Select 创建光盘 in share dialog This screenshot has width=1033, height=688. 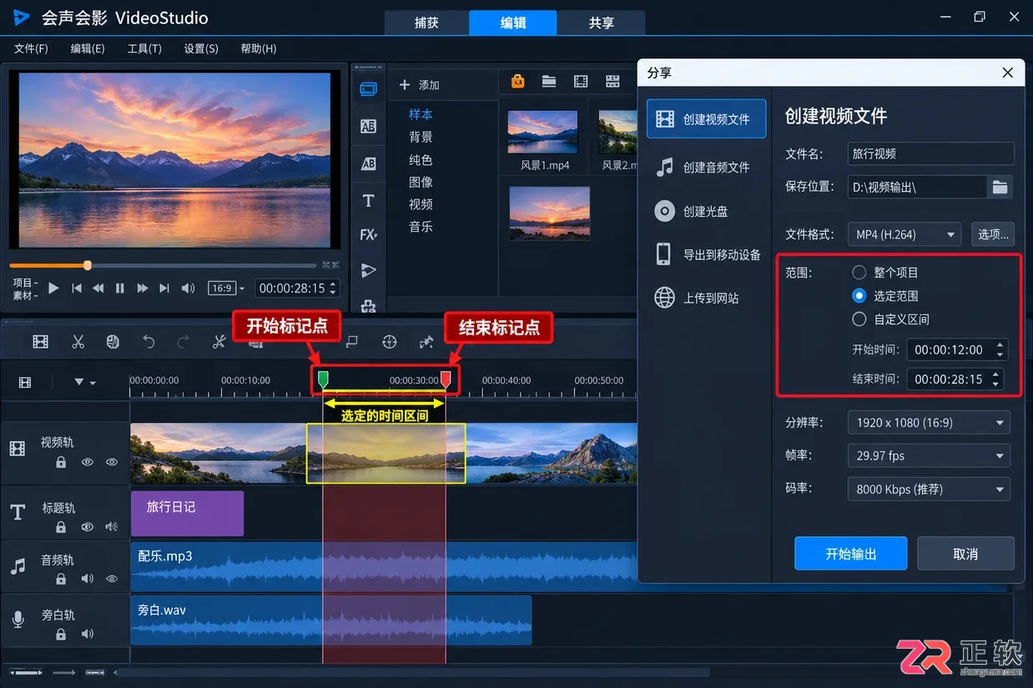706,211
